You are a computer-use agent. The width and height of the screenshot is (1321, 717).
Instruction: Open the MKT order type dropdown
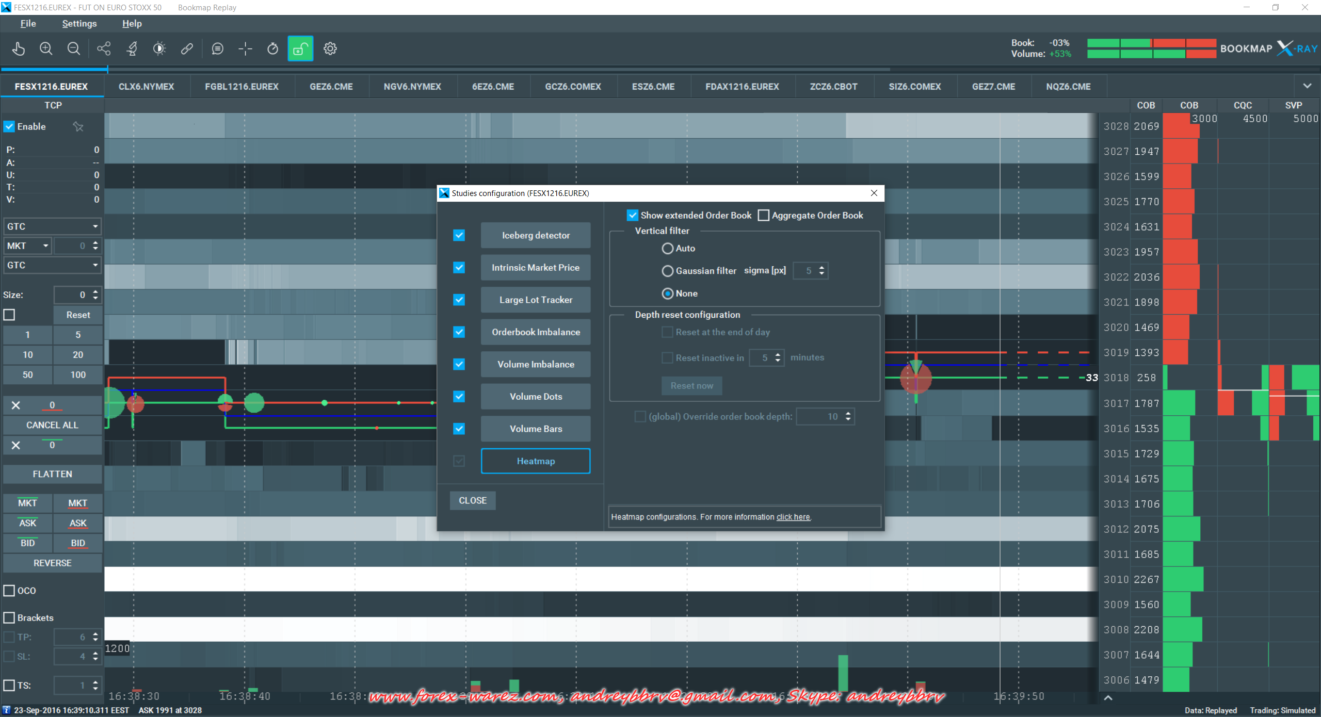click(x=28, y=246)
